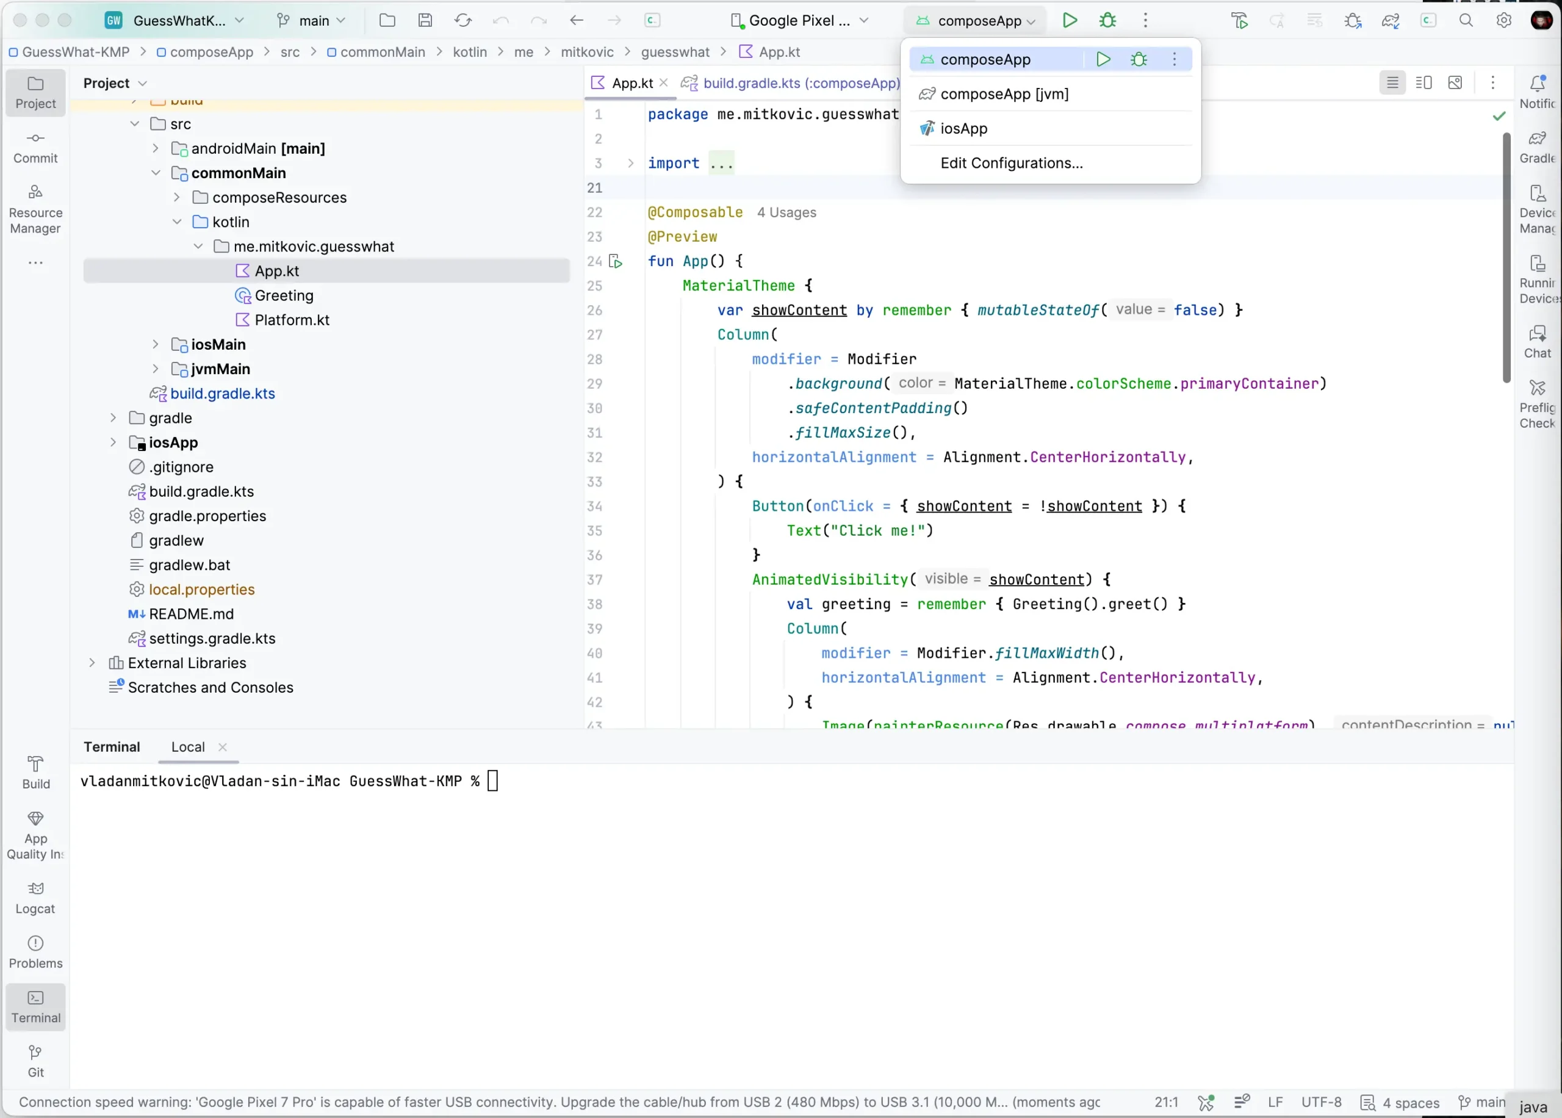Choose Edit Configurations... from the list
1562x1118 pixels.
click(1011, 163)
